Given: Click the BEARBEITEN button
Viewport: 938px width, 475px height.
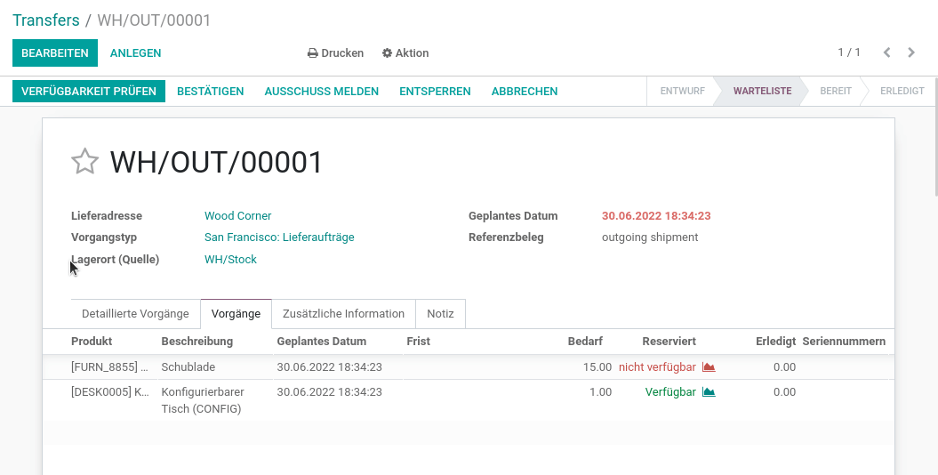Looking at the screenshot, I should click(55, 52).
